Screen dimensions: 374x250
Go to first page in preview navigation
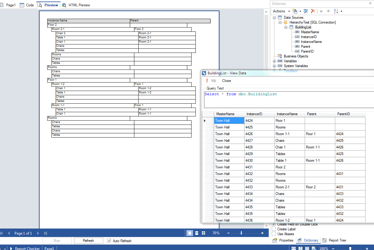[1, 233]
